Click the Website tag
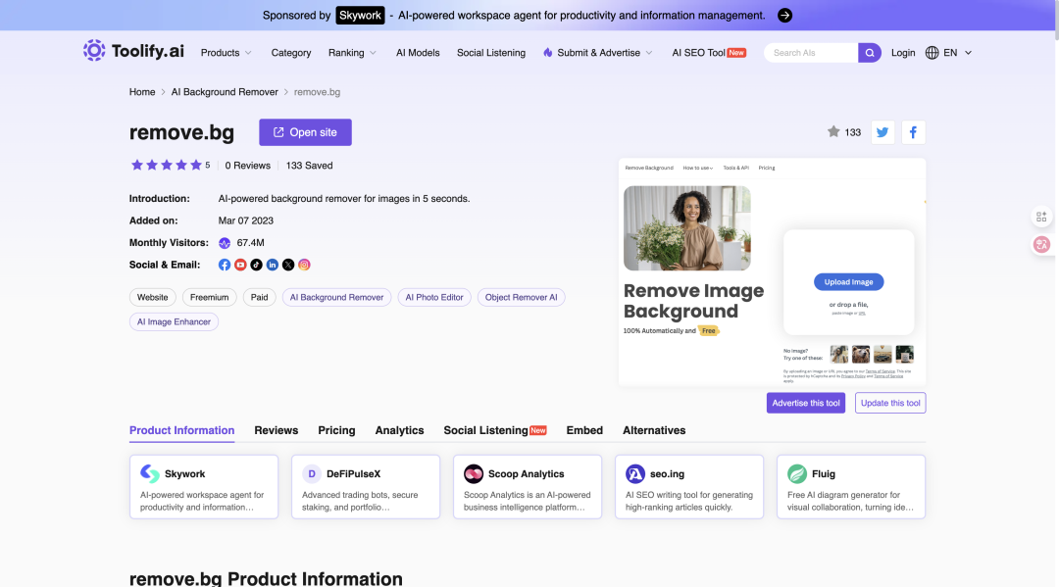Viewport: 1059px width, 587px height. tap(153, 297)
